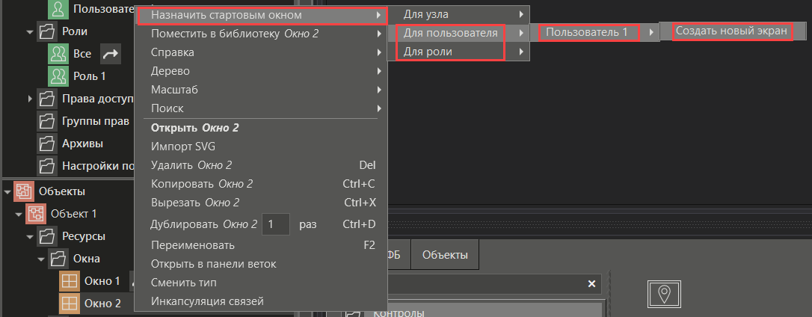Screen dimensions: 812x317
Task: Click the Роль 1 user icon
Action: tap(58, 76)
